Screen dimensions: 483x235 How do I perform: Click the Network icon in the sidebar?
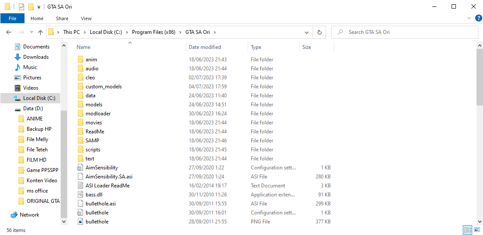[x=14, y=215]
